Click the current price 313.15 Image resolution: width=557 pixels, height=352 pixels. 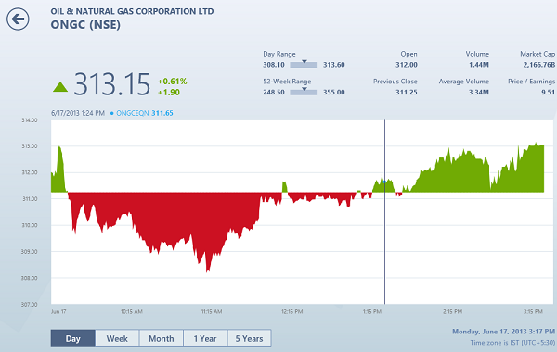[112, 84]
